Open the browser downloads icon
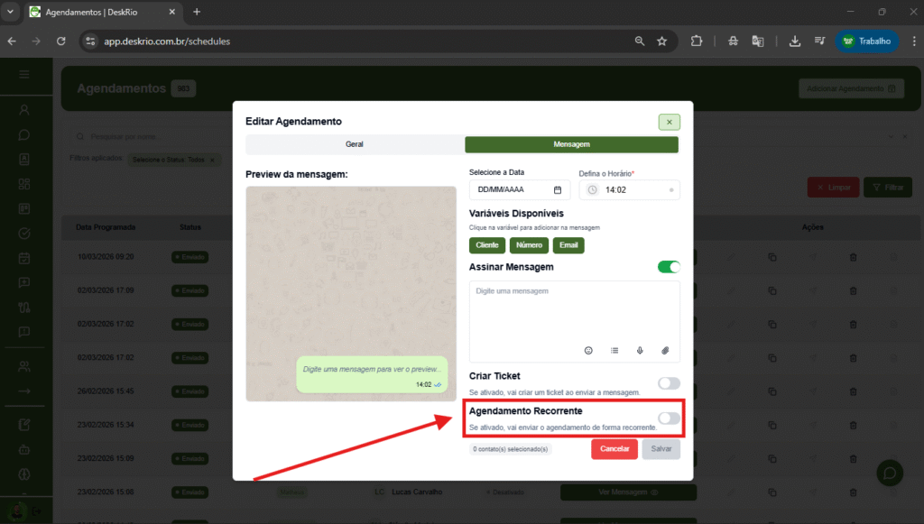924x524 pixels. click(795, 41)
